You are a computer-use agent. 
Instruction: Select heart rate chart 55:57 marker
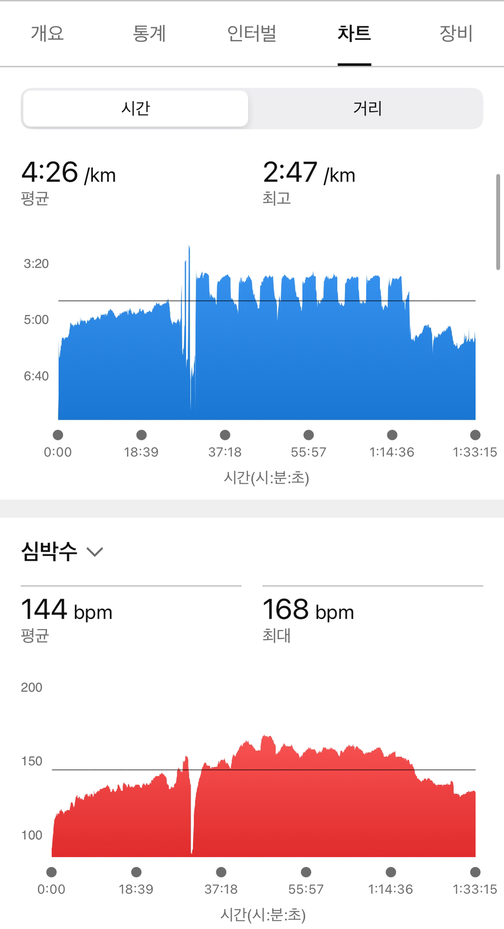[x=306, y=872]
